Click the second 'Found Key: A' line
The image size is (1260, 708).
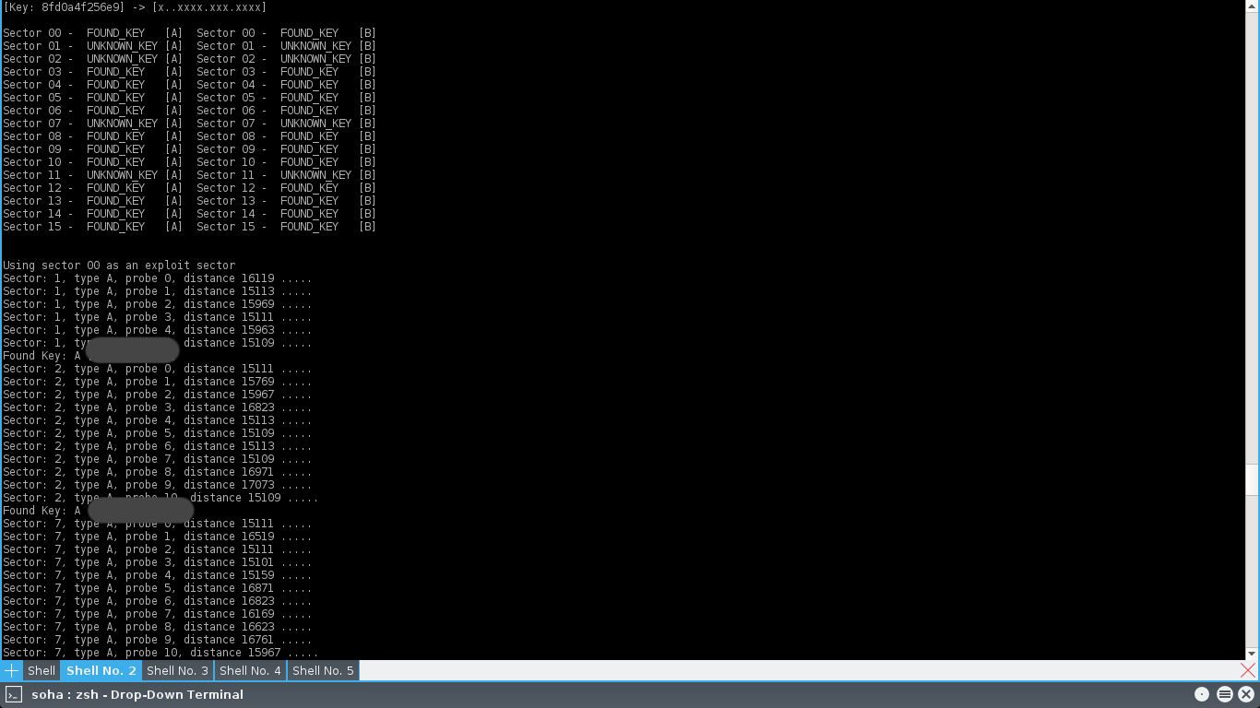[42, 511]
